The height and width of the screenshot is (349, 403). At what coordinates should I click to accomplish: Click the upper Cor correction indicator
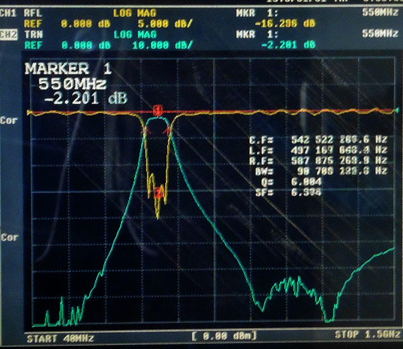coord(9,122)
